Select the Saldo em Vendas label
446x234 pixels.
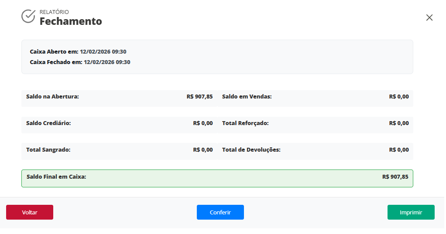coord(247,96)
